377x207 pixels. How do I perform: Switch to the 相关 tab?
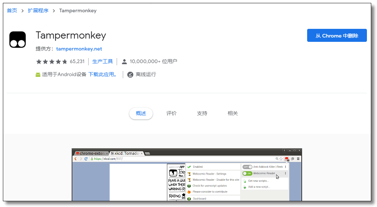coord(233,113)
